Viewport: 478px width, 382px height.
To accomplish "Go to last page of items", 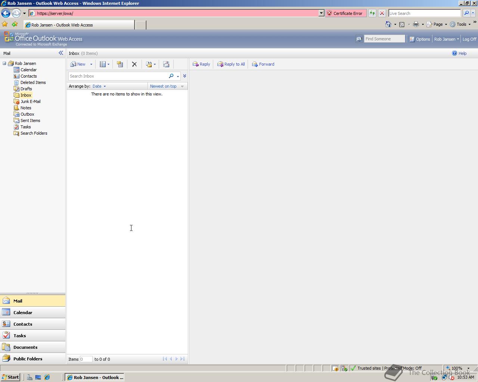I will [182, 359].
